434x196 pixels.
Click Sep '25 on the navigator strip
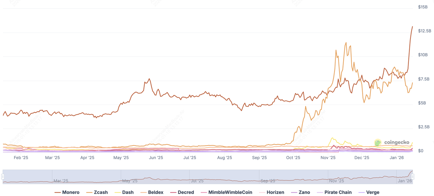tap(268, 181)
